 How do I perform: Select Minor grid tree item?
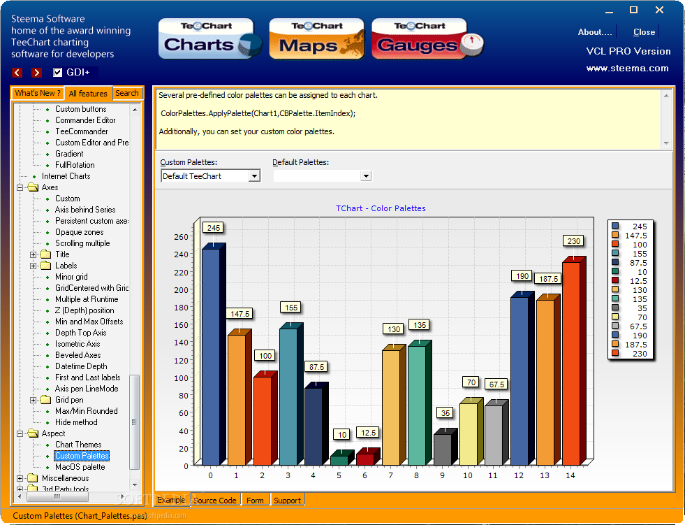(71, 277)
